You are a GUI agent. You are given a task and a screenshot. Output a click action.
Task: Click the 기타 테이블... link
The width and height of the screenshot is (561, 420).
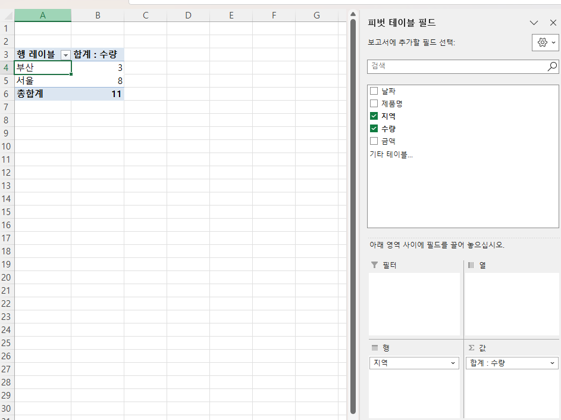(391, 154)
